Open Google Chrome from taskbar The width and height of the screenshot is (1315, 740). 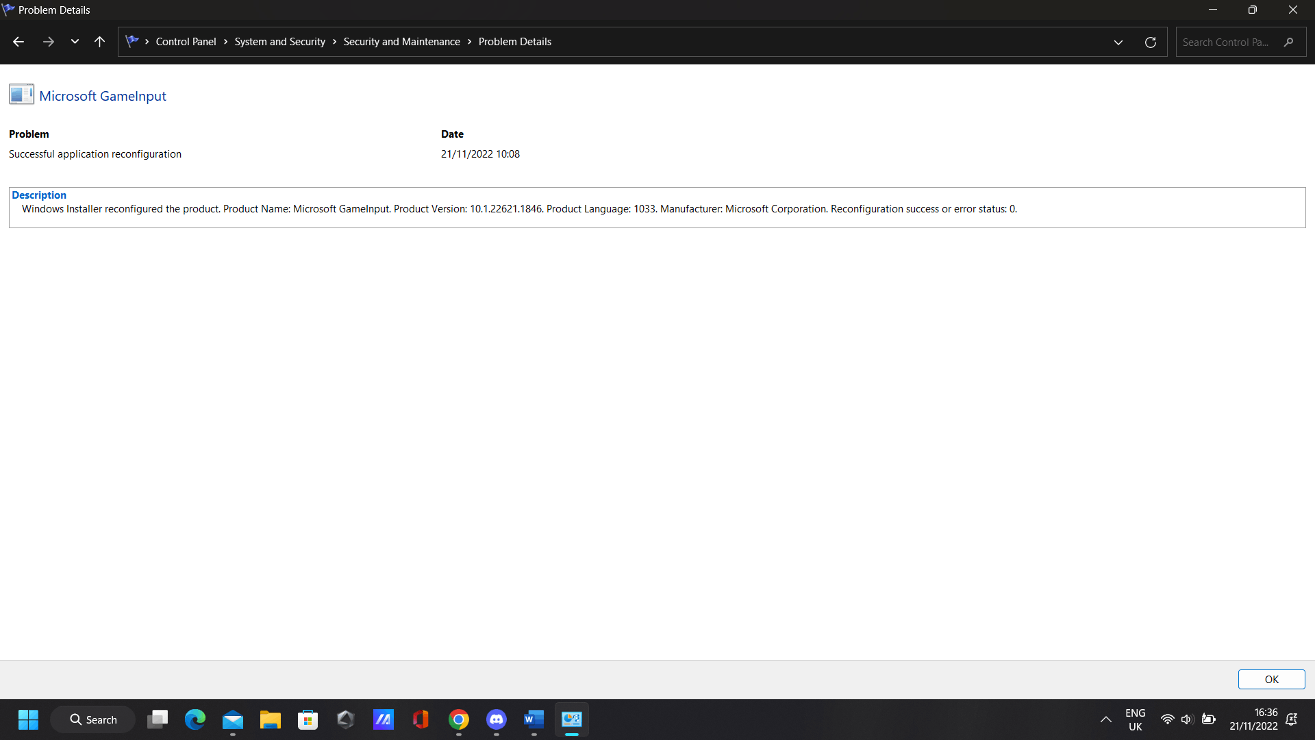[x=459, y=719]
